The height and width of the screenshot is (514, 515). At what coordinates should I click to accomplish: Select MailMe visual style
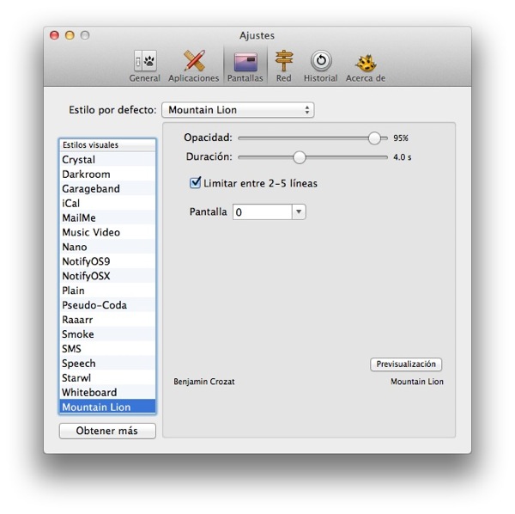click(107, 217)
